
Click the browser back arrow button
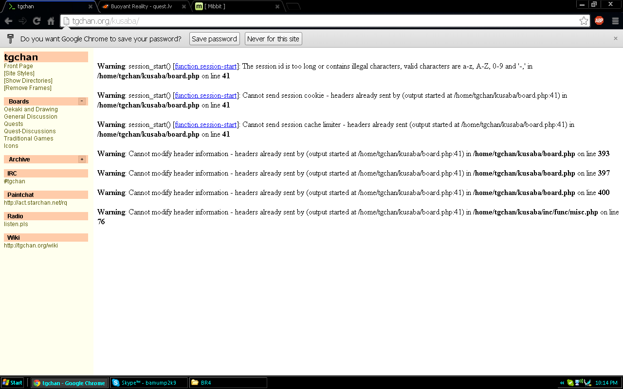[x=8, y=21]
